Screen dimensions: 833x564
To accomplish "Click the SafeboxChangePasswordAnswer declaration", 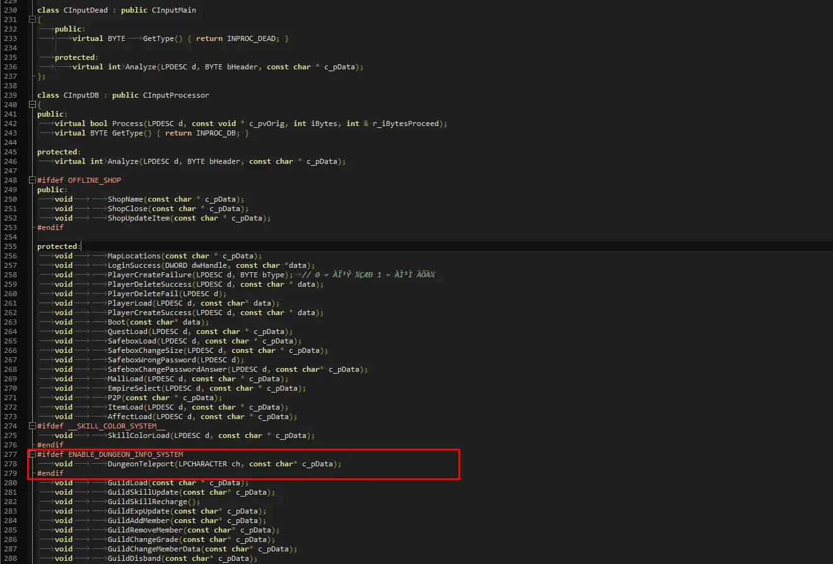I will [x=167, y=369].
